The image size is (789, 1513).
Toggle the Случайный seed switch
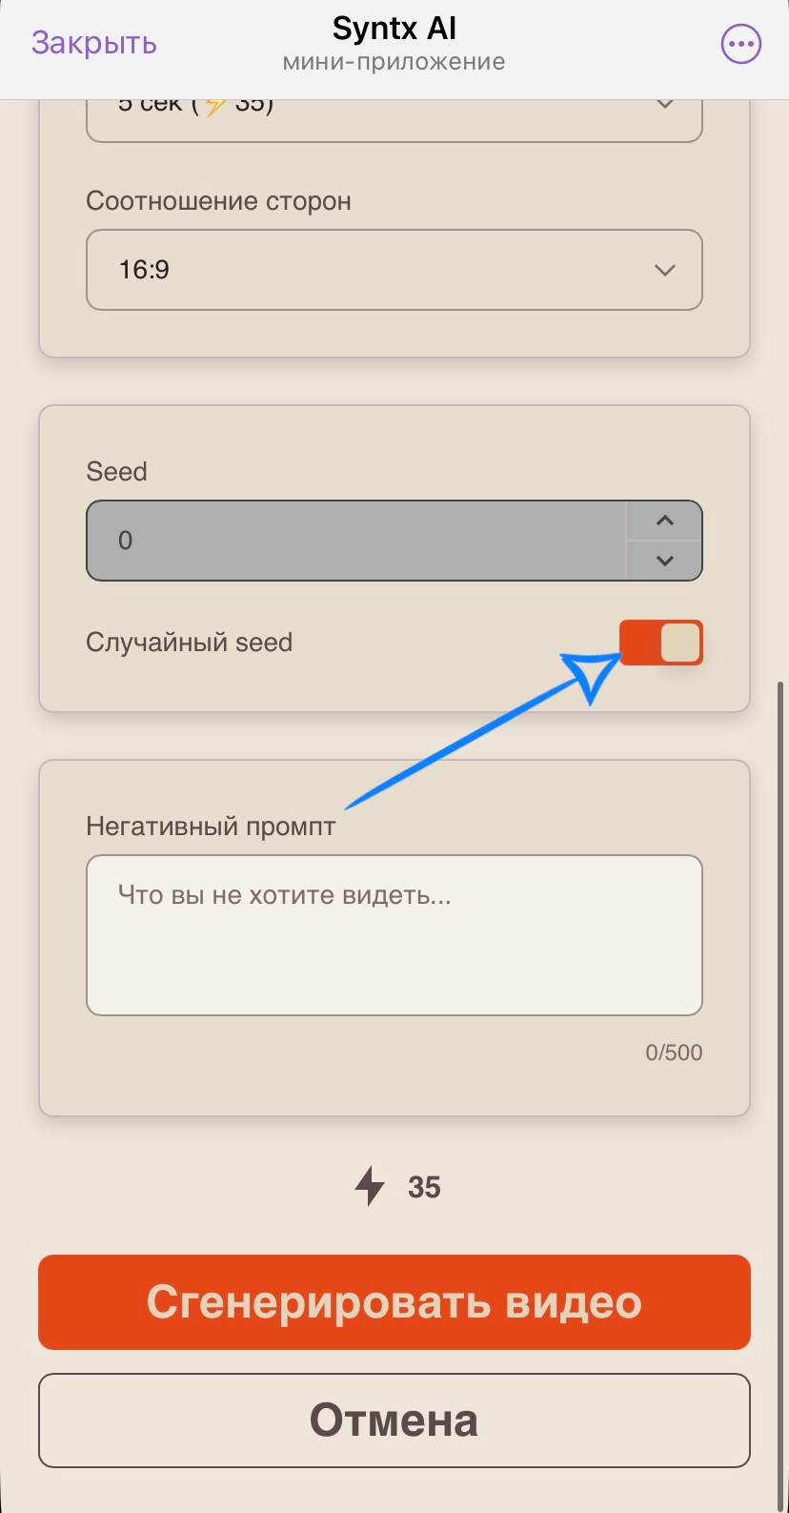[x=661, y=643]
